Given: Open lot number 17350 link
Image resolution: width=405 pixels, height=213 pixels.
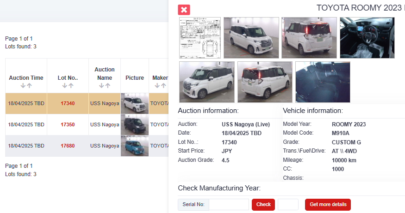Looking at the screenshot, I should point(68,124).
